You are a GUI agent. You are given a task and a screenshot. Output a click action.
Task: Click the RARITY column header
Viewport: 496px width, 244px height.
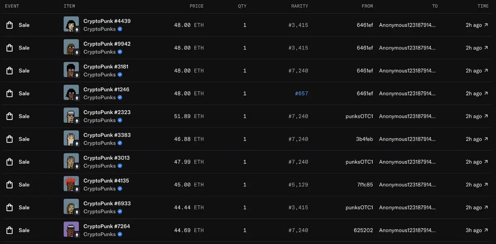click(x=300, y=6)
